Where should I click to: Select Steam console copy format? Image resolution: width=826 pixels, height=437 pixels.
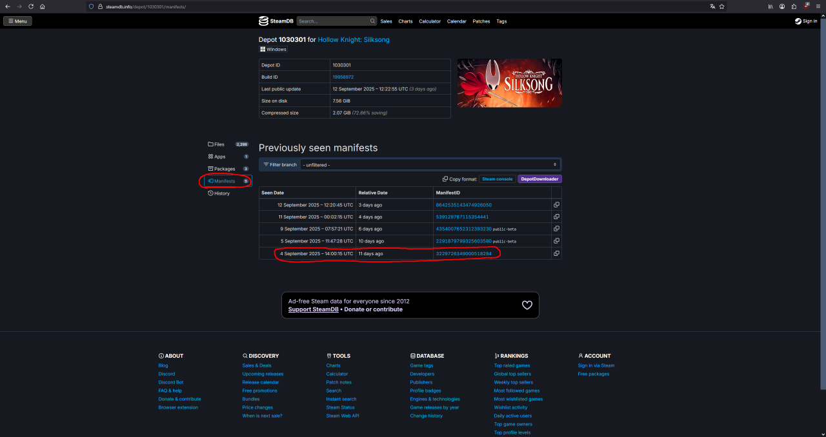pos(498,179)
